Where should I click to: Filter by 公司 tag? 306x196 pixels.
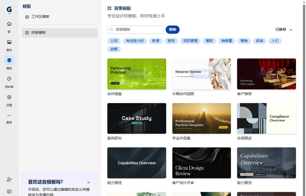tap(114, 41)
